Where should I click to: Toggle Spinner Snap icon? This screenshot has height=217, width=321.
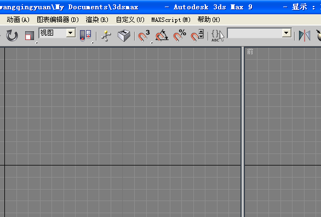coord(197,36)
